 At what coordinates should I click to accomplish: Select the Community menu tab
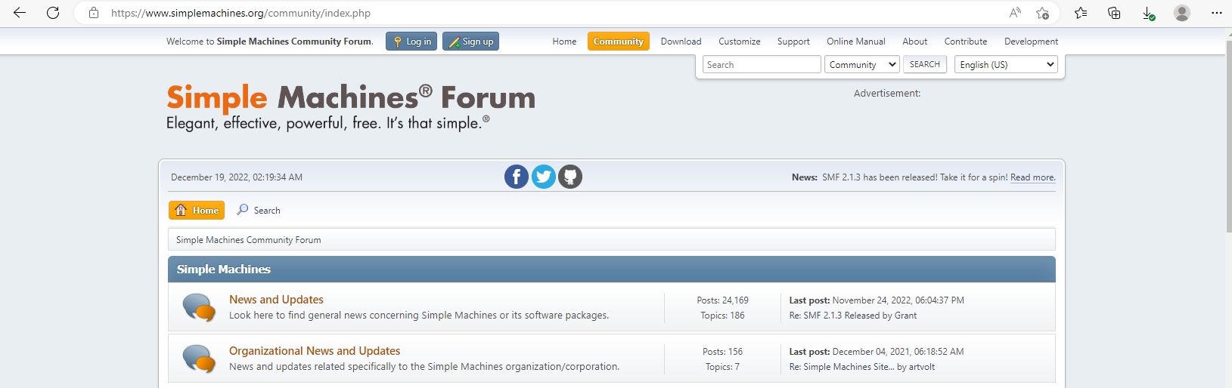click(619, 42)
